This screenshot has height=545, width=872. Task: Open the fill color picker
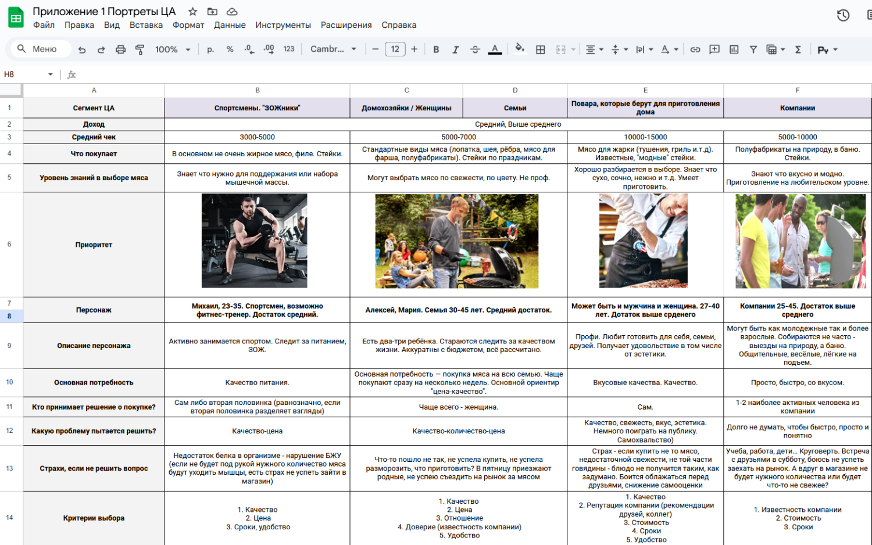pyautogui.click(x=520, y=49)
